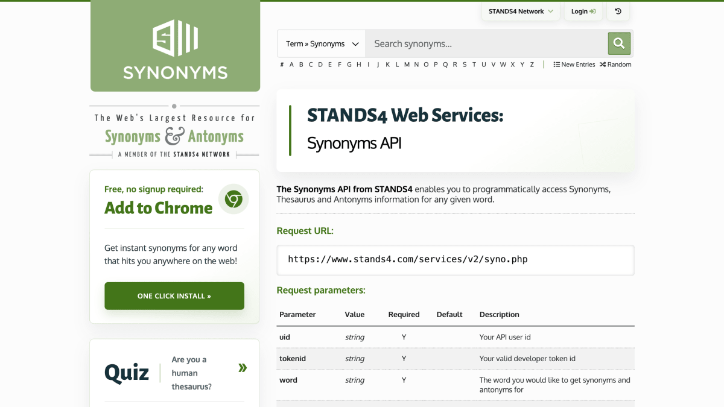Browse synonyms under letter I
The height and width of the screenshot is (407, 724).
pos(368,65)
